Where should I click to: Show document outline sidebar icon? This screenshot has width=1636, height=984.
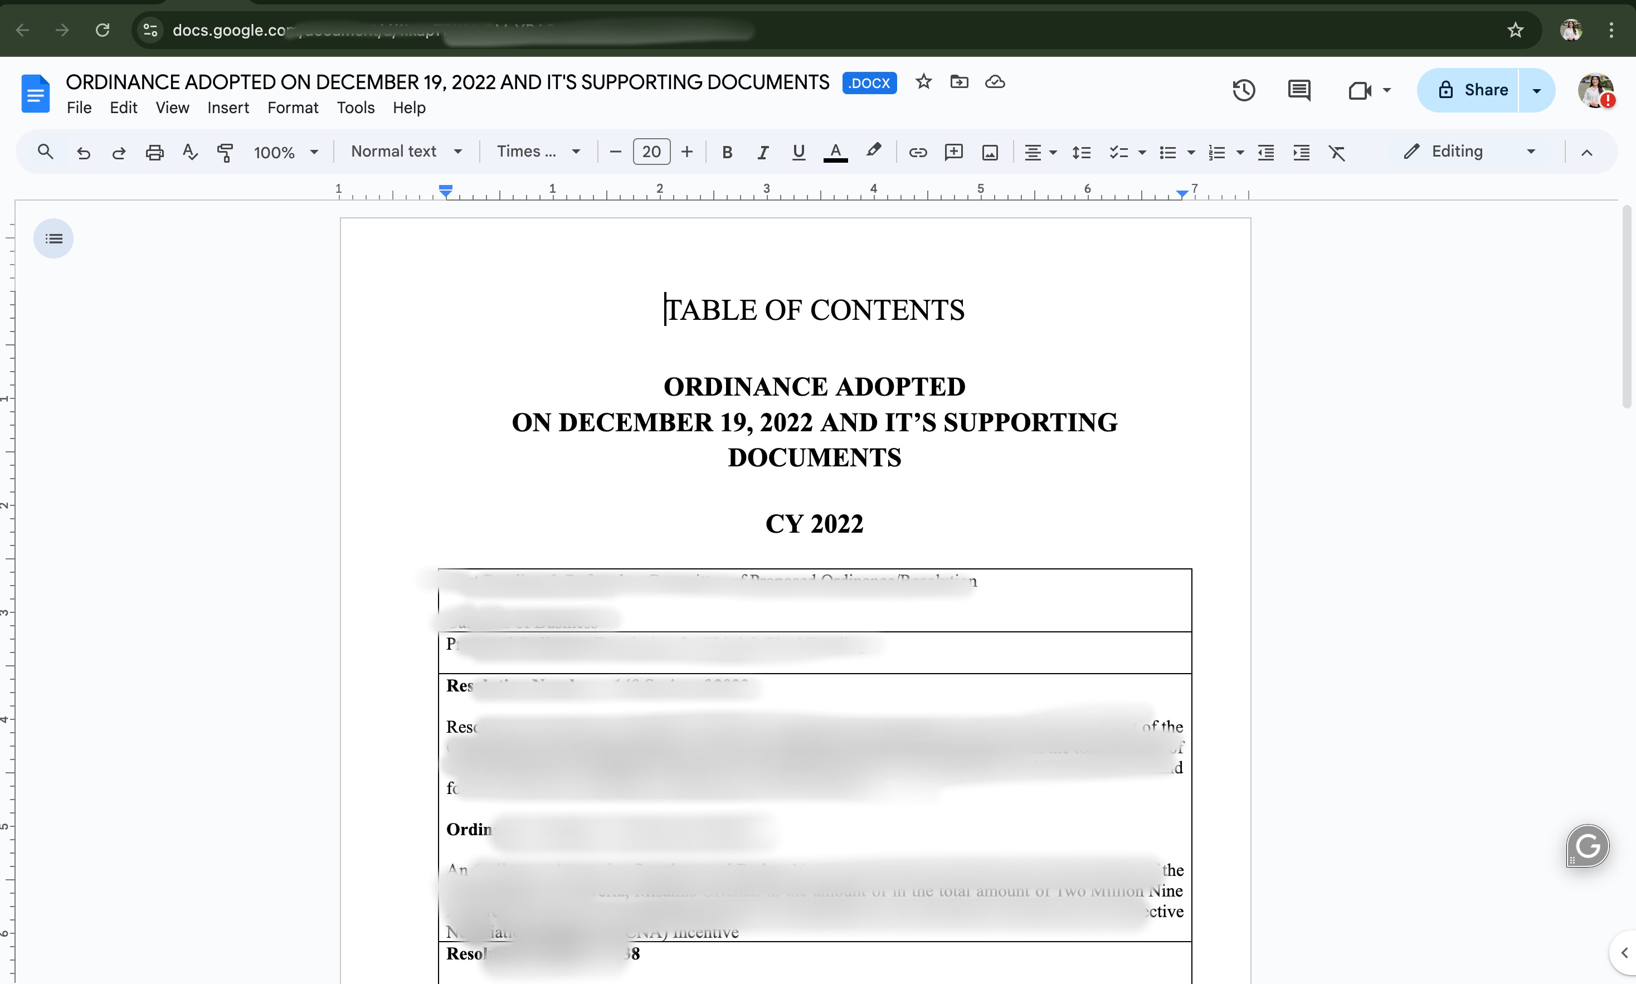pyautogui.click(x=53, y=238)
